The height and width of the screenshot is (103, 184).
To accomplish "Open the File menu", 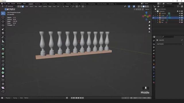I will point(5,4).
